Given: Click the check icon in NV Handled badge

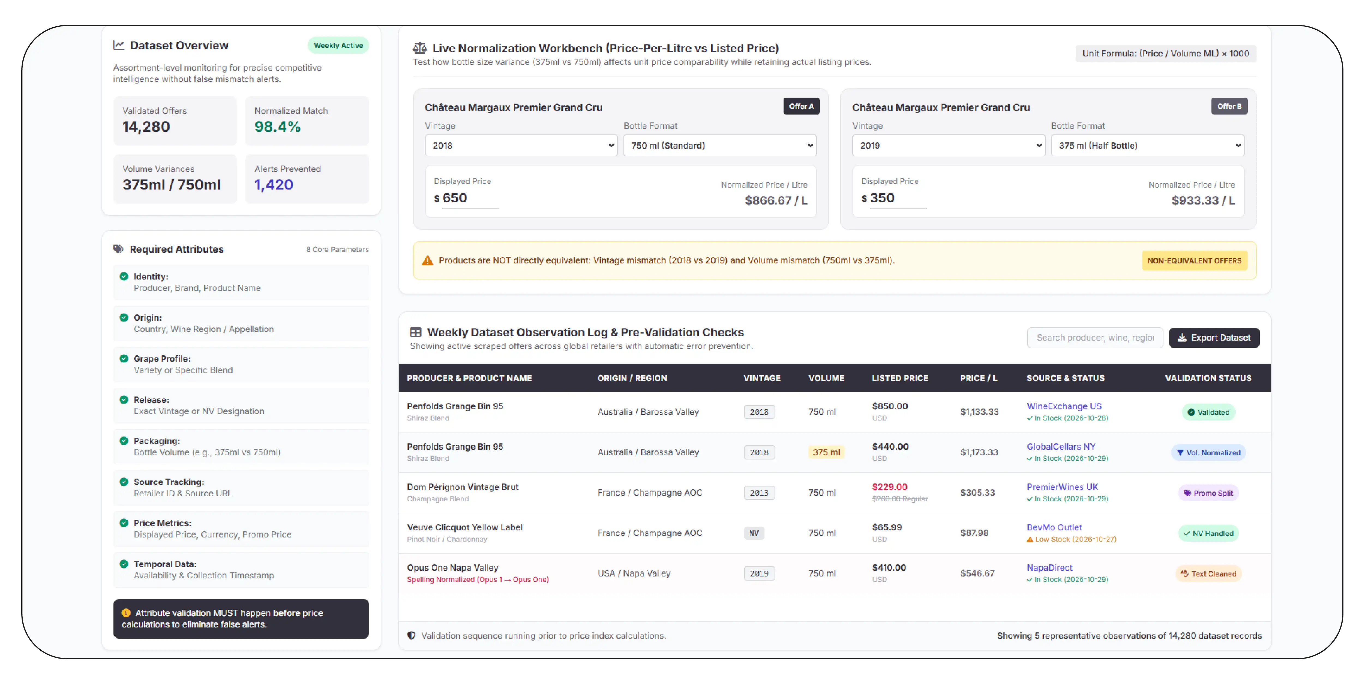Looking at the screenshot, I should click(1186, 534).
